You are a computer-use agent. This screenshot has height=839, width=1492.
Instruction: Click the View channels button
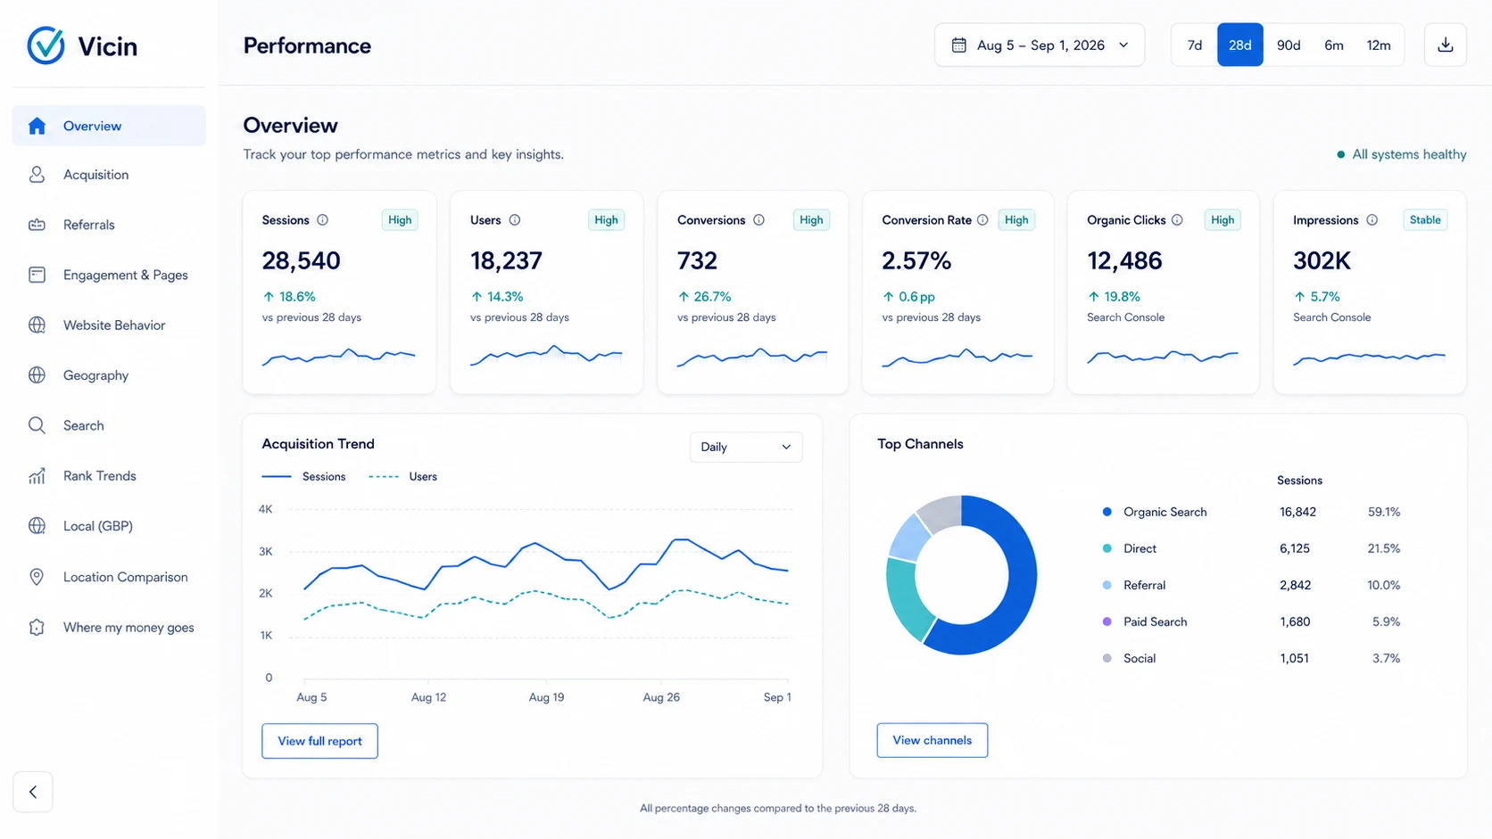tap(932, 740)
